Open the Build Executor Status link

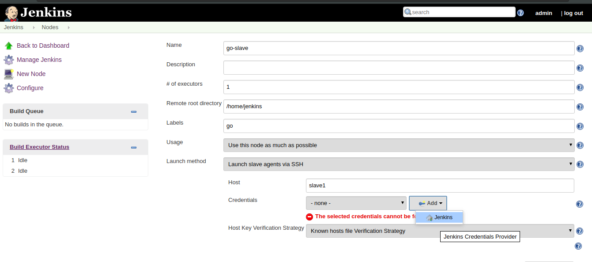[39, 147]
